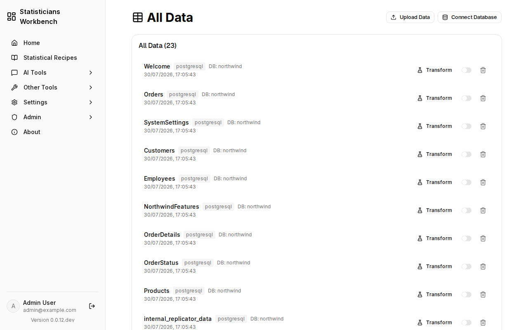Click the trash icon for OrderStatus
Image resolution: width=528 pixels, height=330 pixels.
coord(483,266)
